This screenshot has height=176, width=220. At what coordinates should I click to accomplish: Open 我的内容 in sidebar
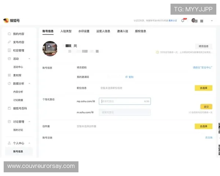(19, 34)
